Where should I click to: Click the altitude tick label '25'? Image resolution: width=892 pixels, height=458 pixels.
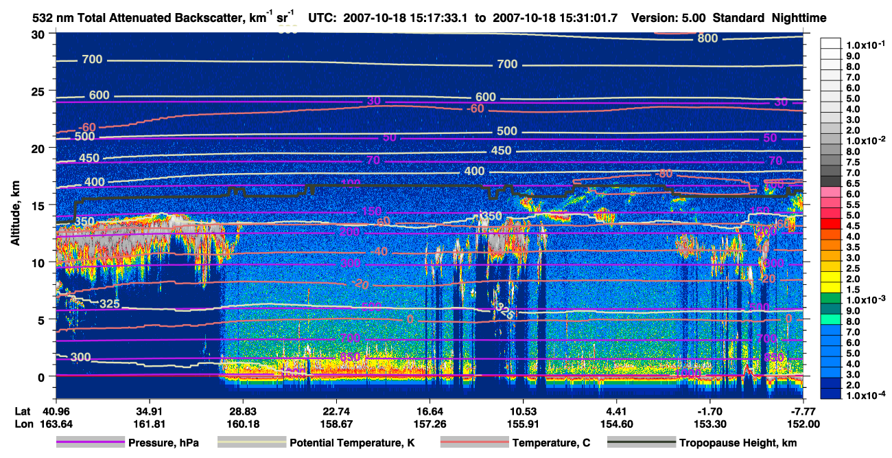pos(39,91)
